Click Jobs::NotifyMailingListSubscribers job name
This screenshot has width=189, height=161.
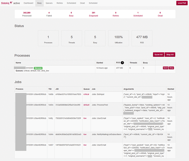point(106,135)
